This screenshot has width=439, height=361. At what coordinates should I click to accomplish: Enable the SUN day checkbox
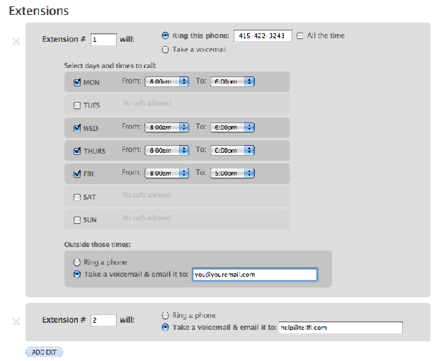77,220
